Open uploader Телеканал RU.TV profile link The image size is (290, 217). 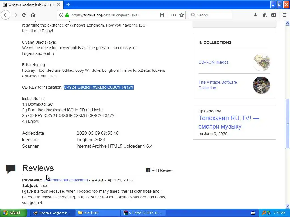[229, 122]
